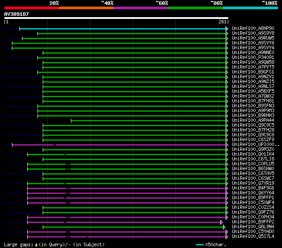Open hit UniRef100_A9SVY6
The image size is (282, 248).
point(253,43)
